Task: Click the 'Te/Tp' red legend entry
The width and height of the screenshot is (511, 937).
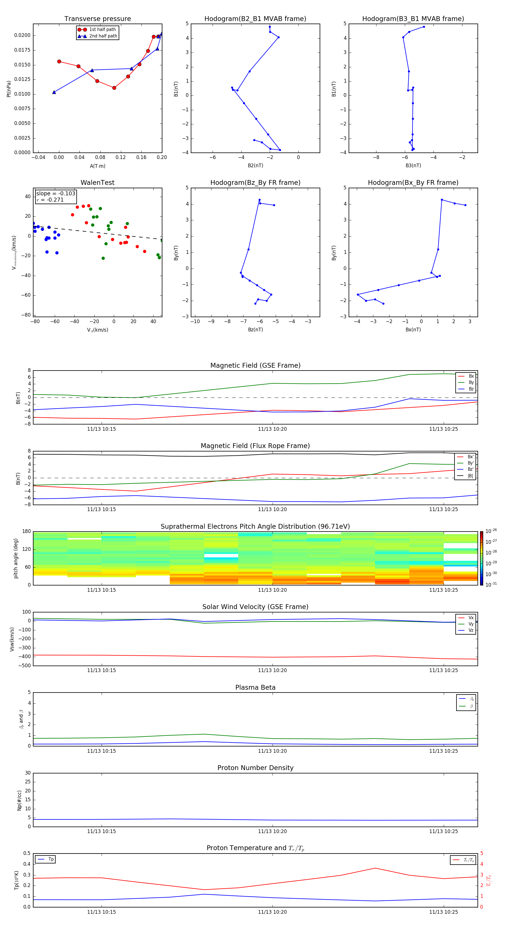Action: [463, 860]
